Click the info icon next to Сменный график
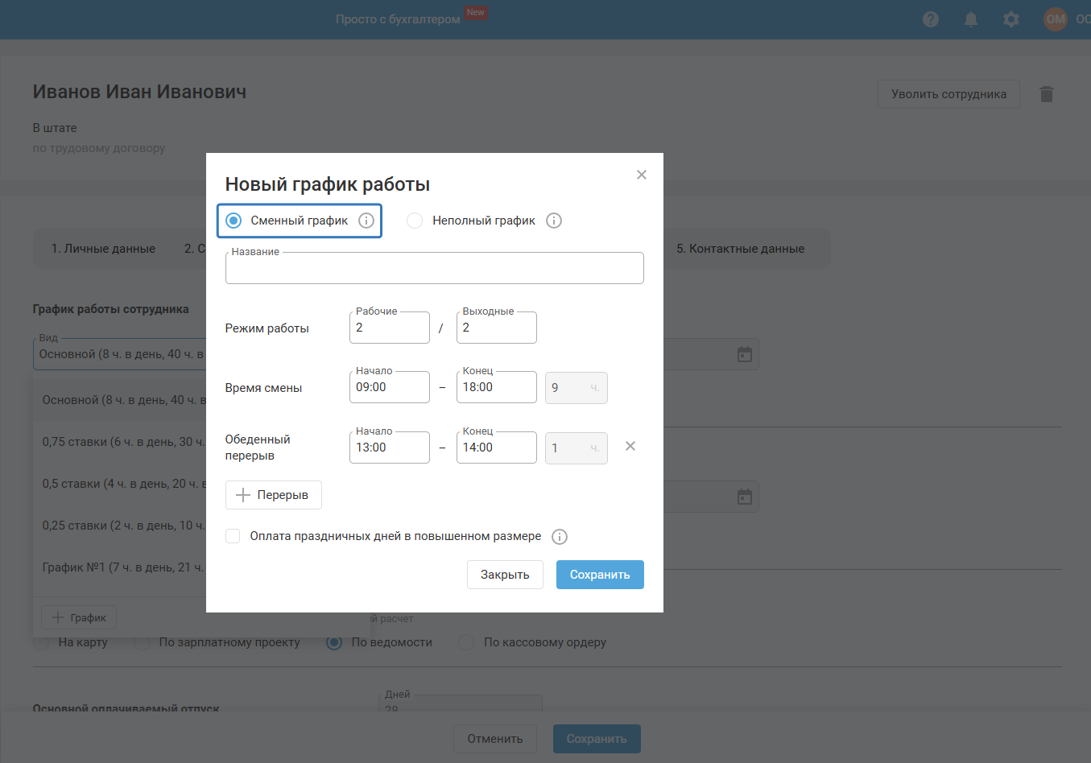Screen dimensions: 1091x763 (366, 221)
